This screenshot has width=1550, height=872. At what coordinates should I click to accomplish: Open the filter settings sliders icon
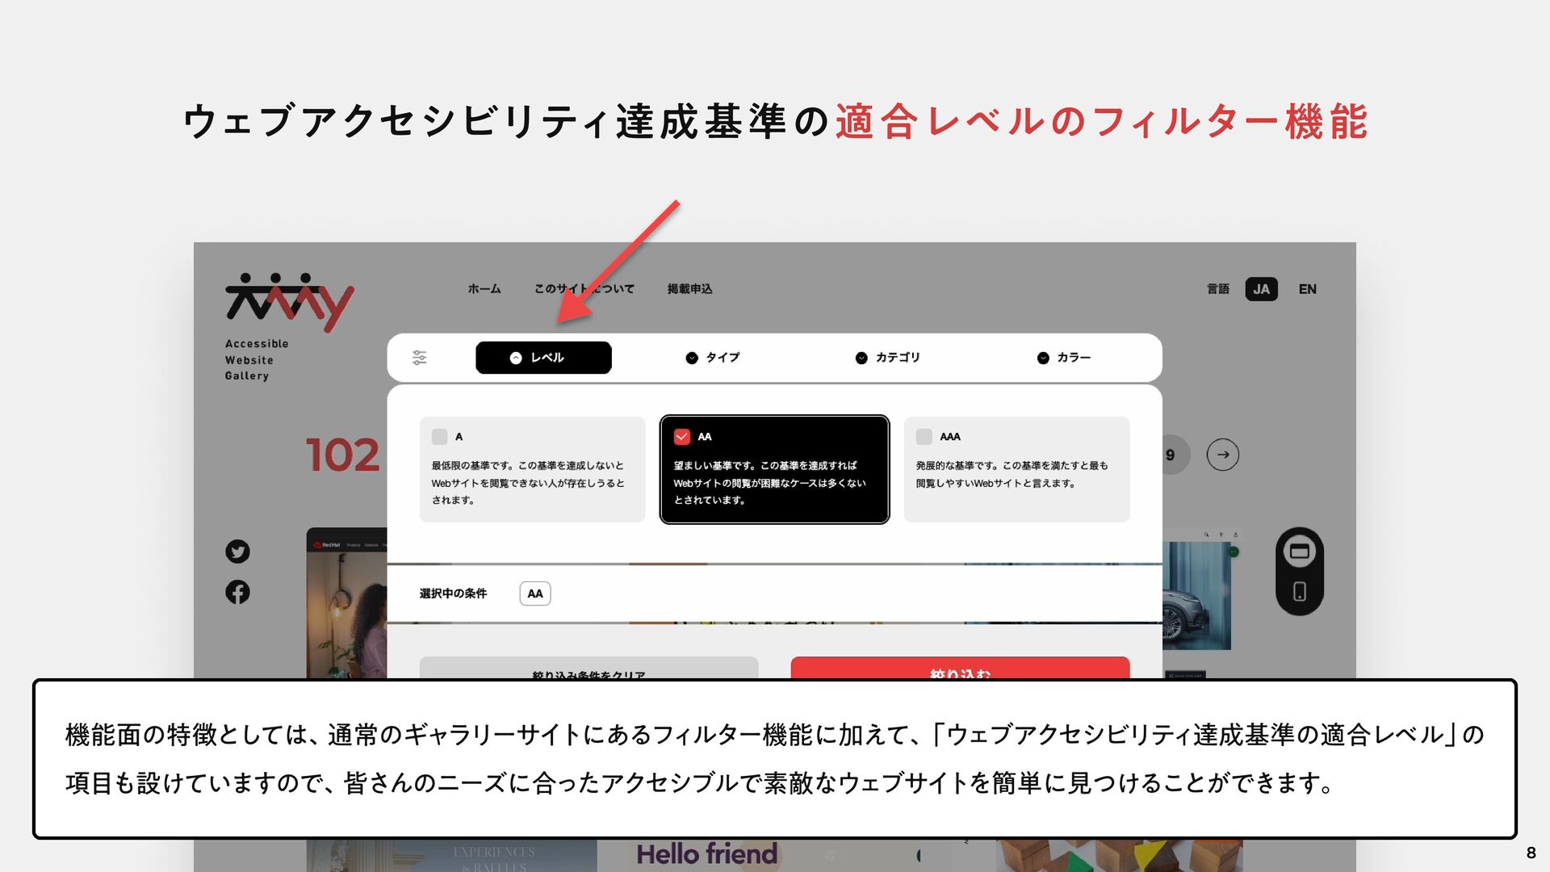(420, 358)
